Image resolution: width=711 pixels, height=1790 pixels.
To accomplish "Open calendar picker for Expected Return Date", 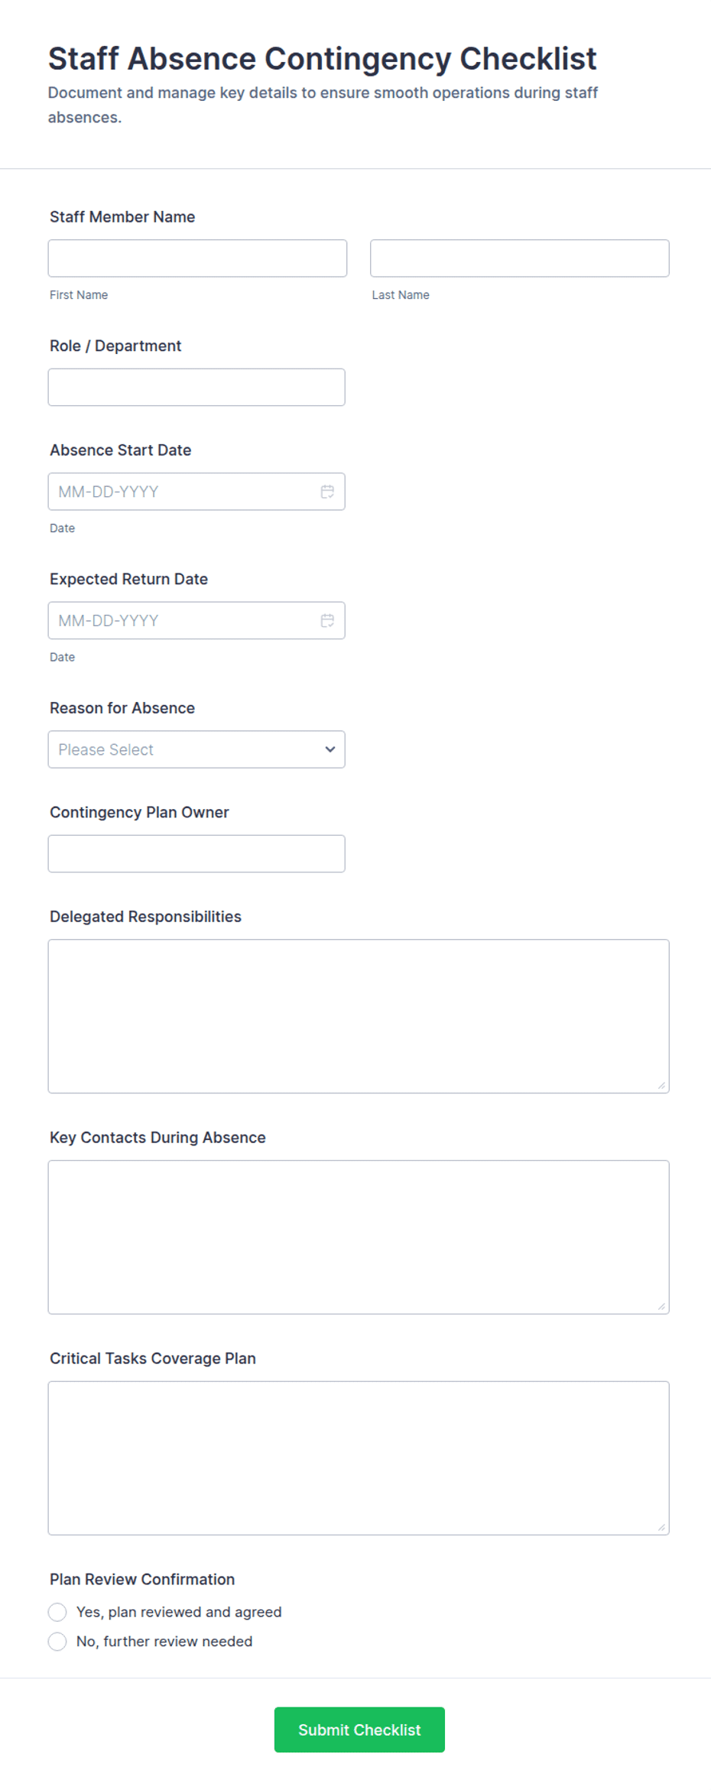I will (327, 621).
